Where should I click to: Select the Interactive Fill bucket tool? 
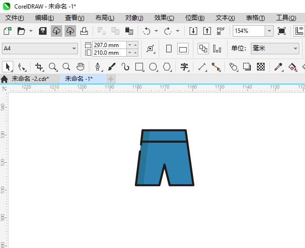(x=293, y=67)
